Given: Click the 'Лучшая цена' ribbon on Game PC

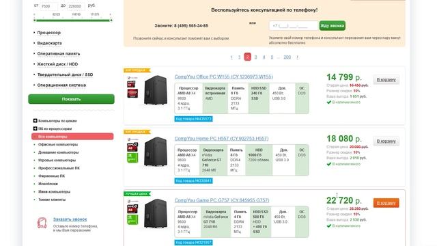Looking at the screenshot, I should [x=137, y=194].
